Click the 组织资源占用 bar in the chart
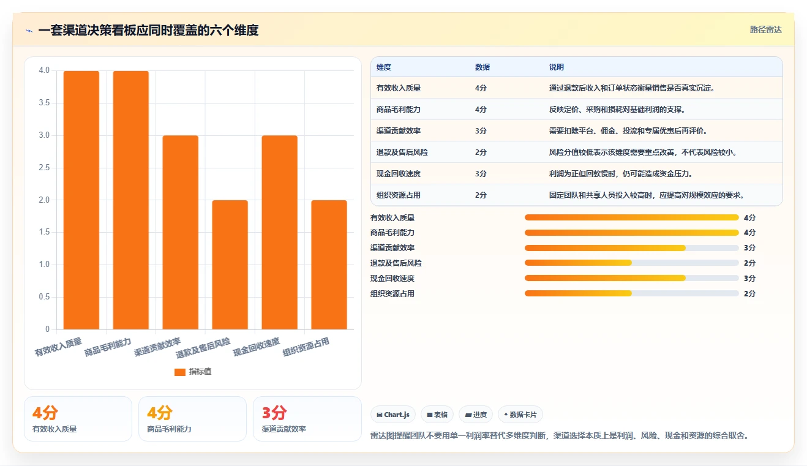 tap(329, 265)
